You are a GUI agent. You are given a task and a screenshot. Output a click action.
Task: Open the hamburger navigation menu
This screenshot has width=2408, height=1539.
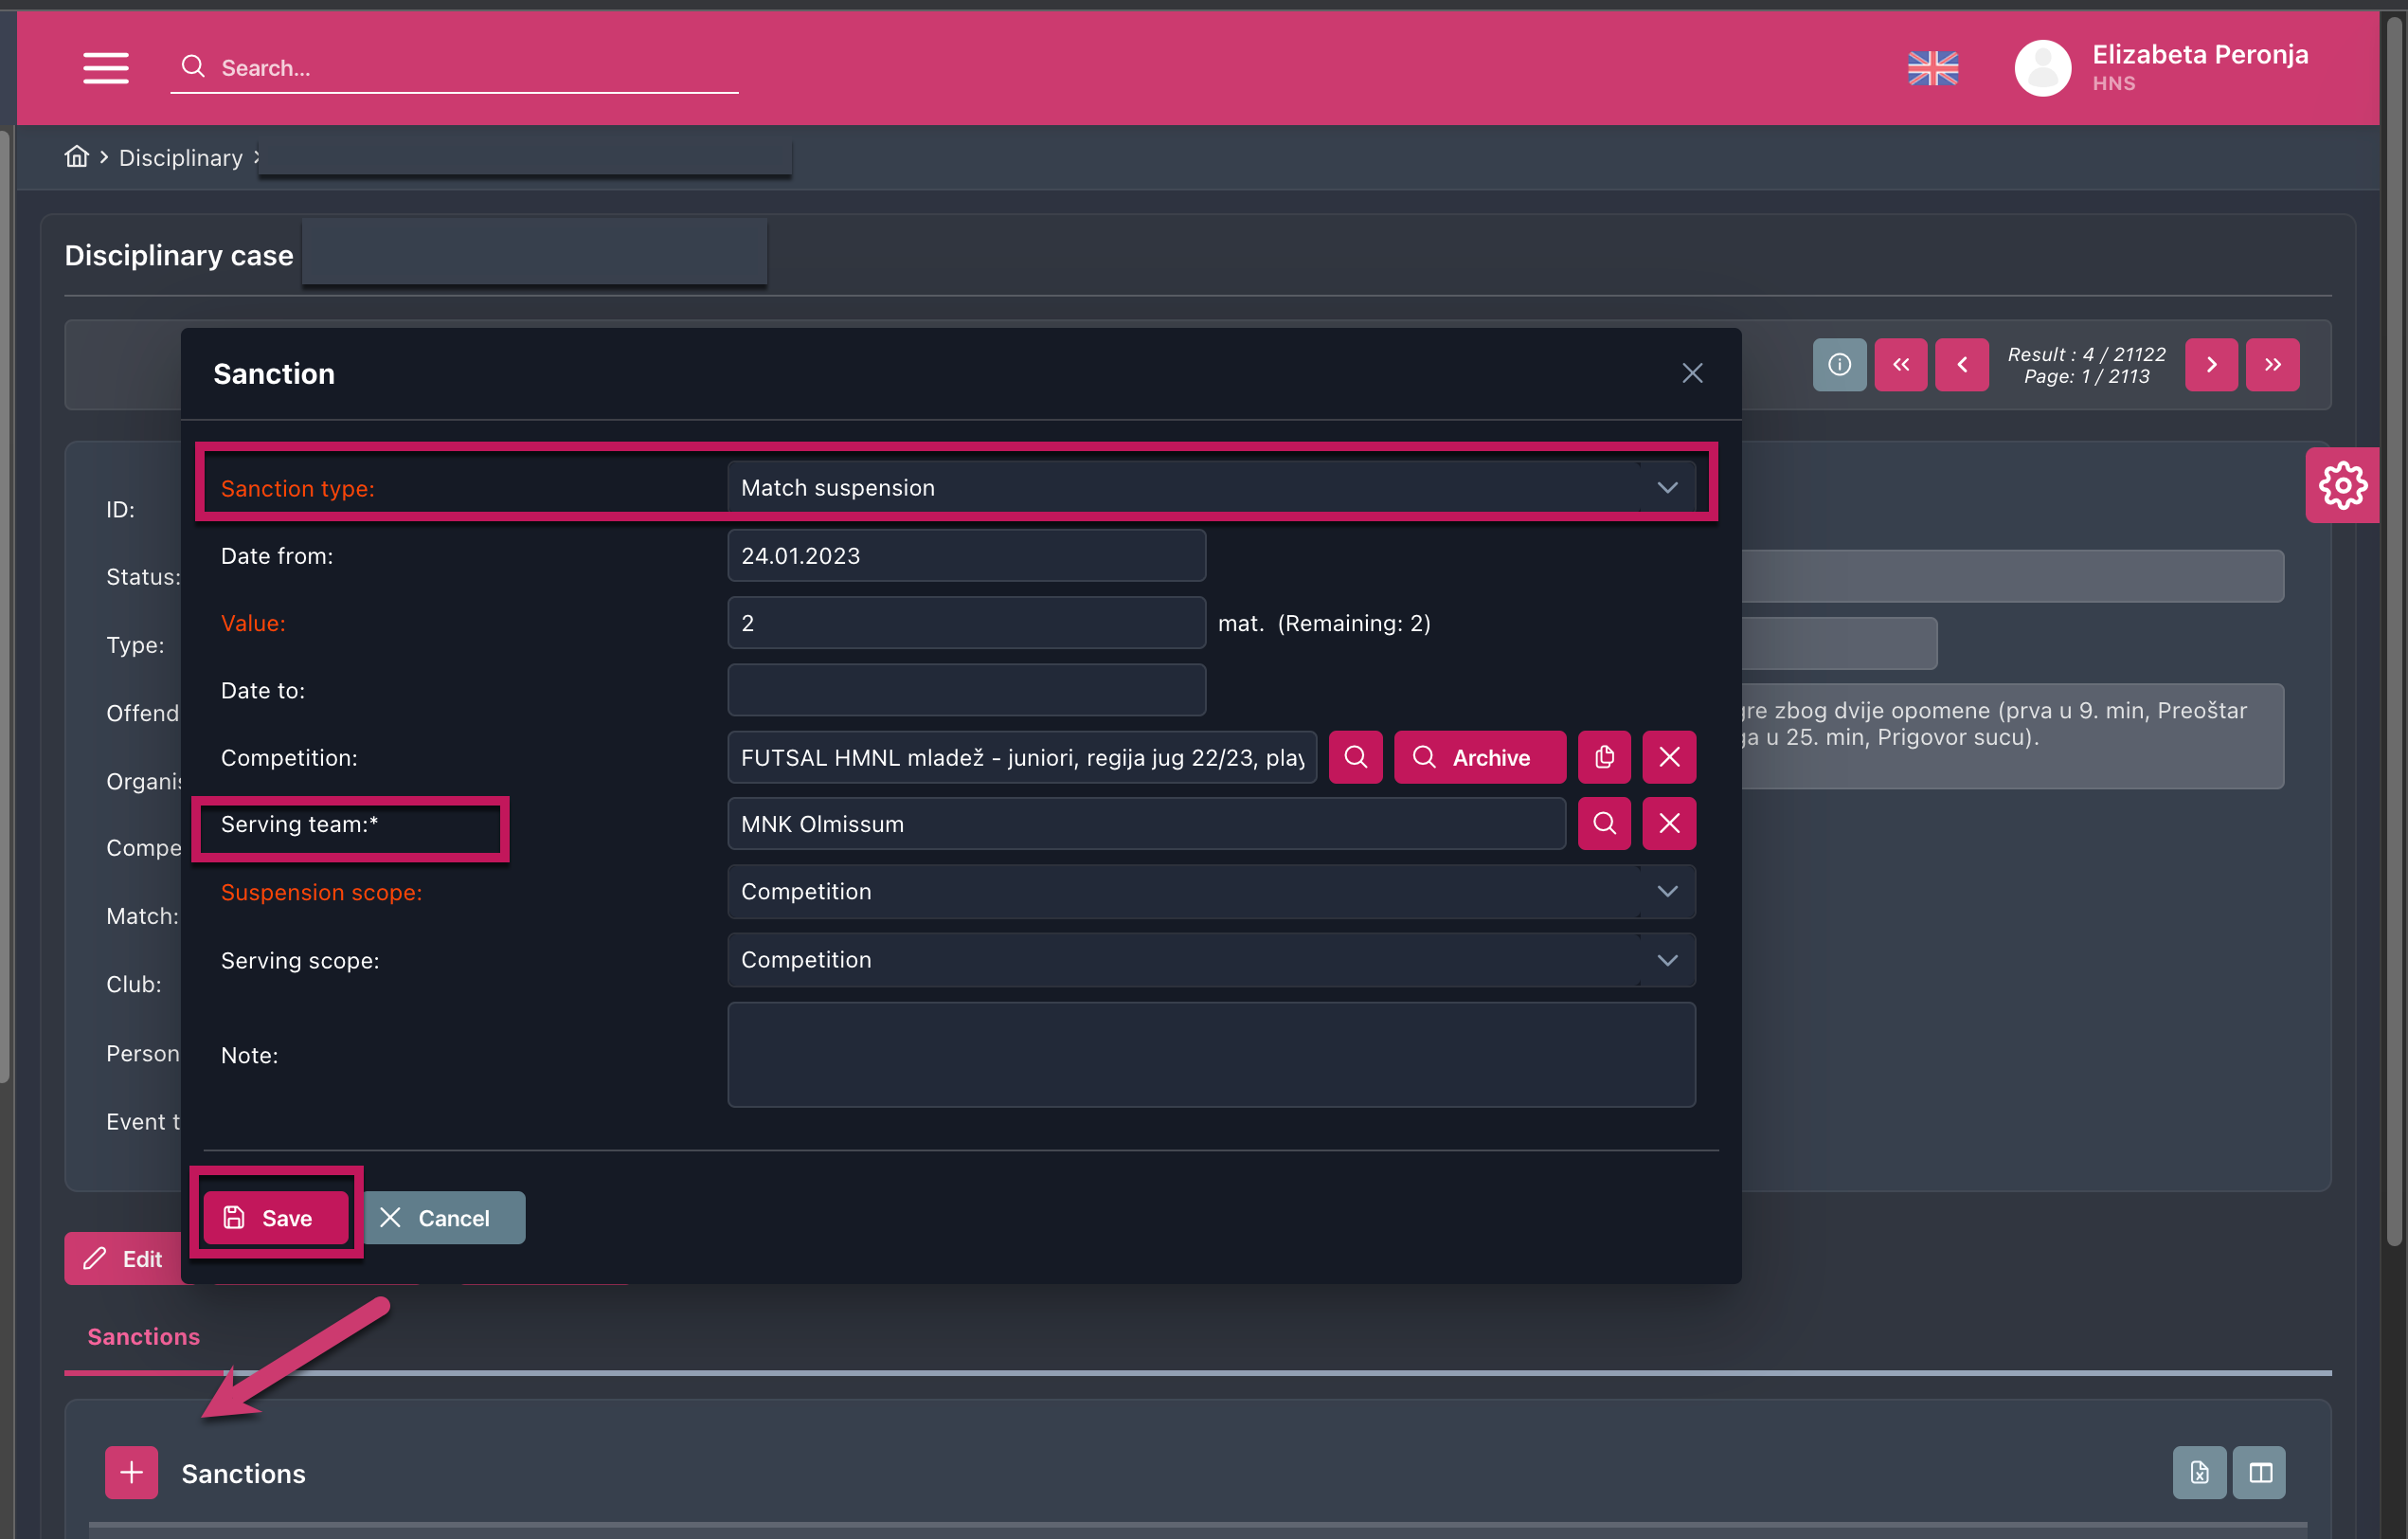point(105,67)
